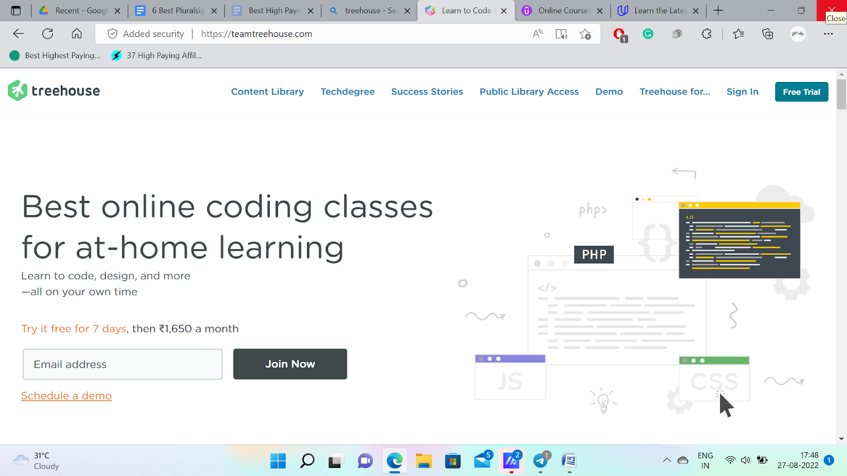Open the Best Highest Paying bookmark
The width and height of the screenshot is (847, 476).
pos(55,56)
